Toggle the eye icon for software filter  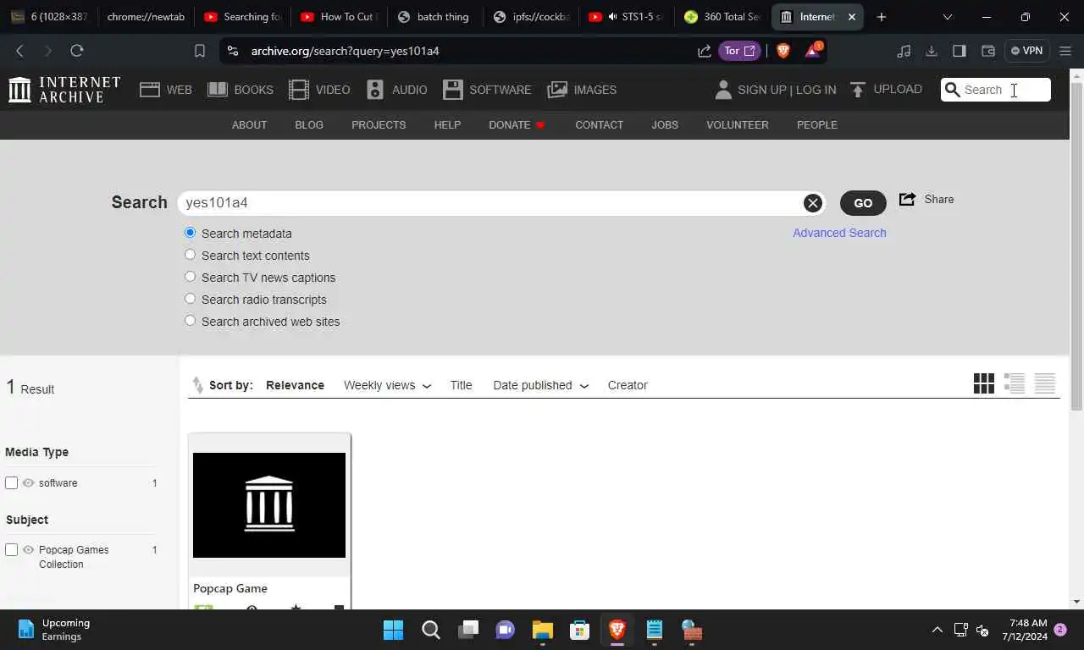(28, 482)
